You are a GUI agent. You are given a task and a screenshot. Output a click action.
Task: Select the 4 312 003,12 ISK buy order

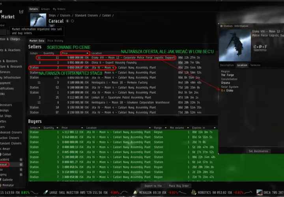123,132
